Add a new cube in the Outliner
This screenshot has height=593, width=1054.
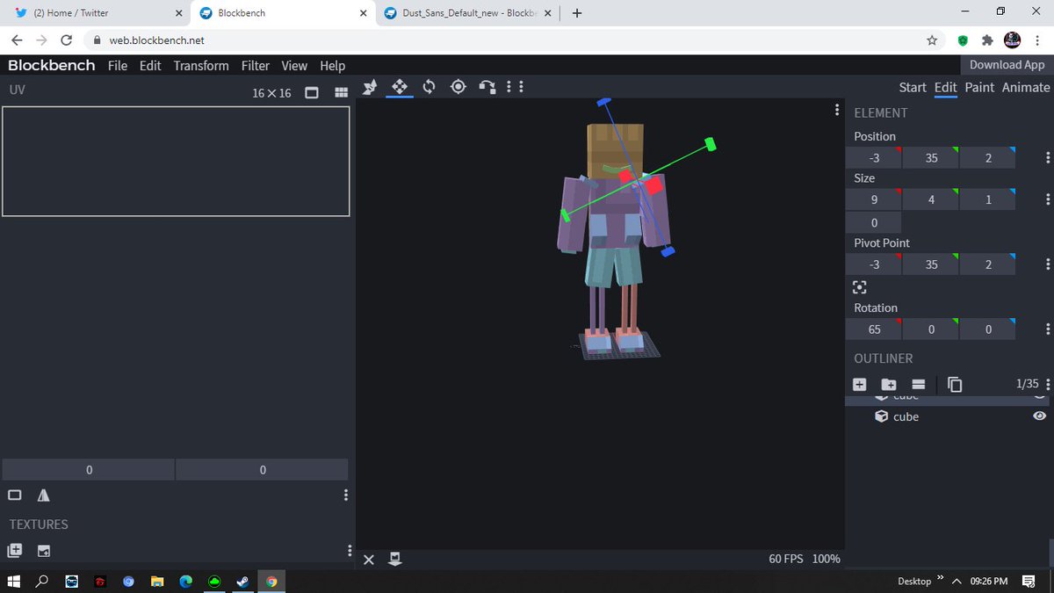pos(859,384)
